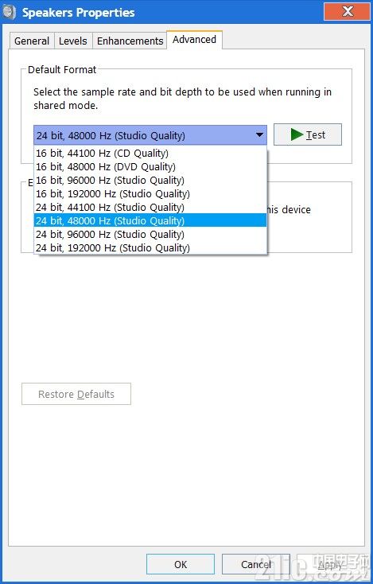The width and height of the screenshot is (373, 584).
Task: Click the OK button
Action: (181, 564)
